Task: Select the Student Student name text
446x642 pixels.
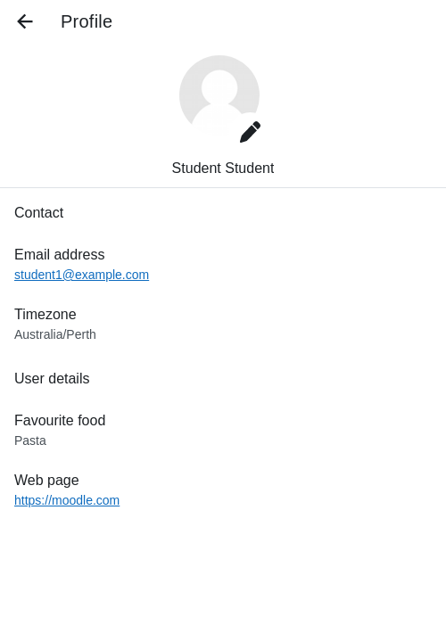Action: (223, 168)
